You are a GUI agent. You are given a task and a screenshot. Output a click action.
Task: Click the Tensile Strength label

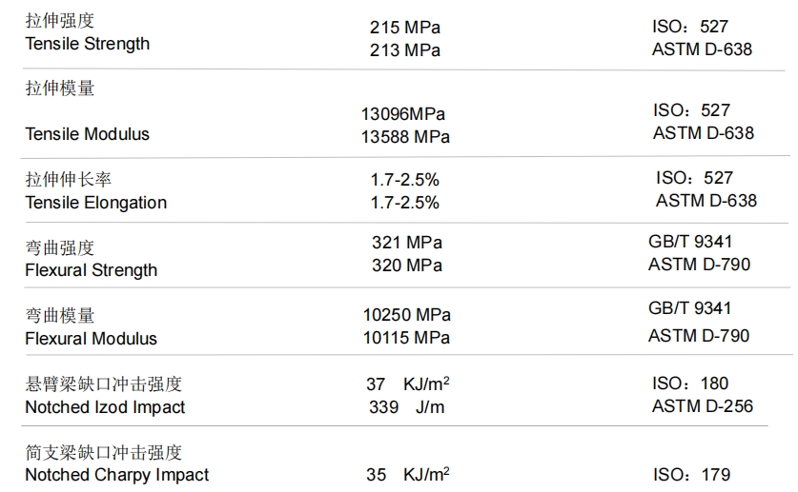(x=87, y=44)
